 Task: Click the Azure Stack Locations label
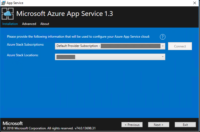[23, 55]
